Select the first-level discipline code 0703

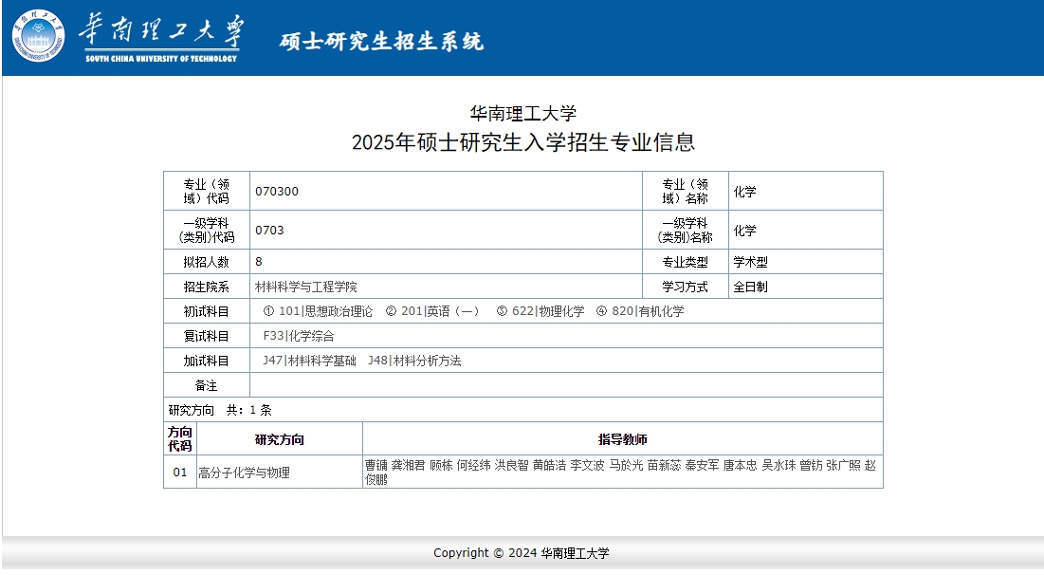[x=269, y=230]
